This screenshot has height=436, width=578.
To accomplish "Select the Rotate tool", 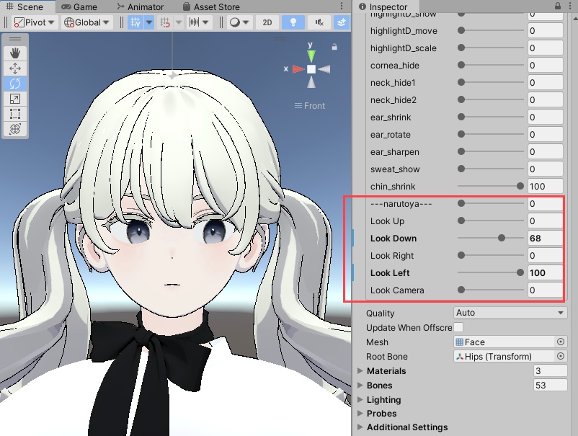I will coord(15,84).
